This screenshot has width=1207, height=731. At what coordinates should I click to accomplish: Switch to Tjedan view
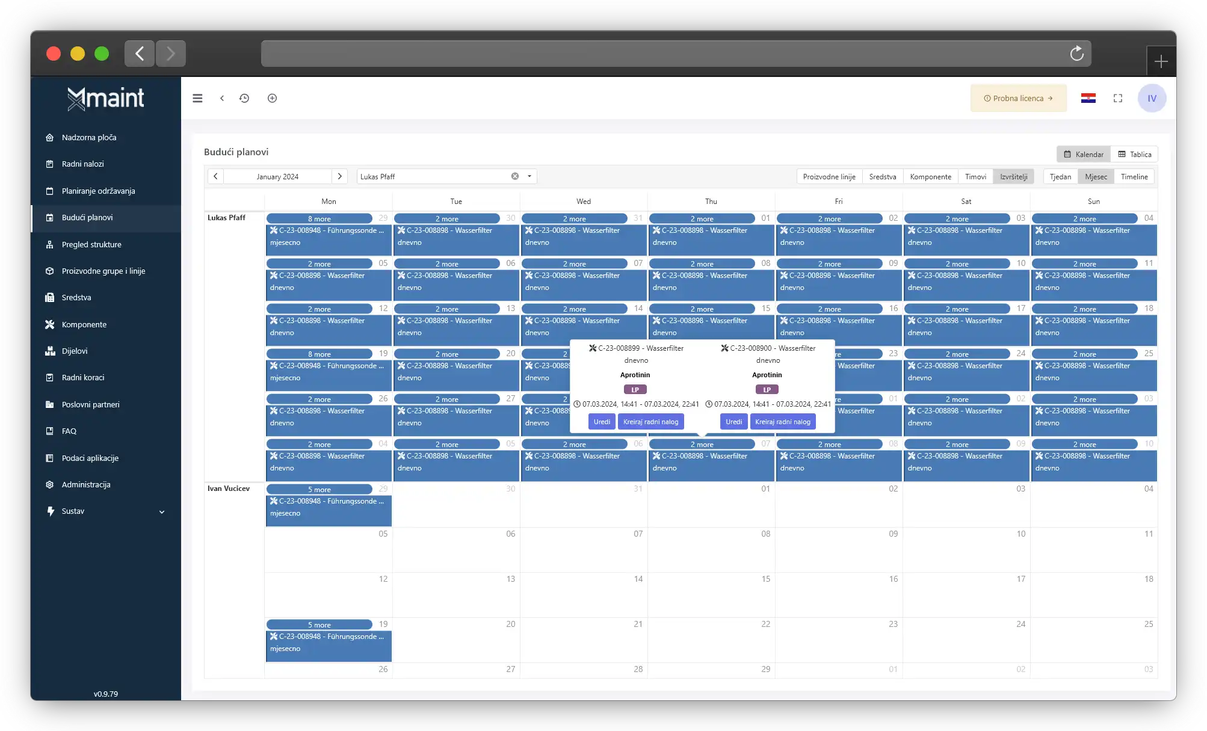click(1060, 176)
